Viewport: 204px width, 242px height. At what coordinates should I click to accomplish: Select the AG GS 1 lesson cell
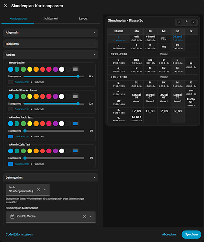(x=137, y=119)
